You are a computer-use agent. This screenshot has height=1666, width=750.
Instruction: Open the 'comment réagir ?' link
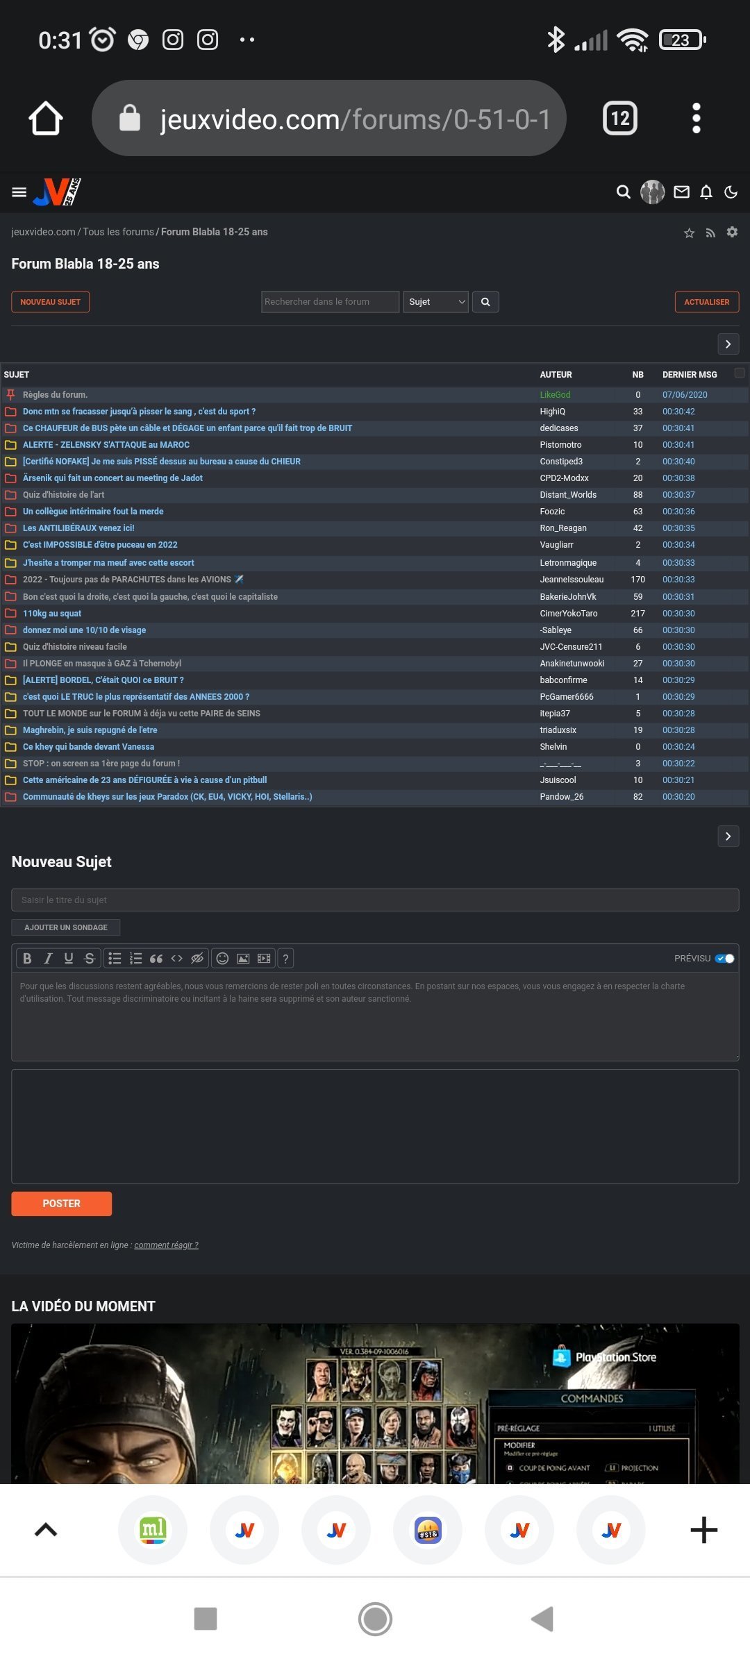coord(167,1245)
